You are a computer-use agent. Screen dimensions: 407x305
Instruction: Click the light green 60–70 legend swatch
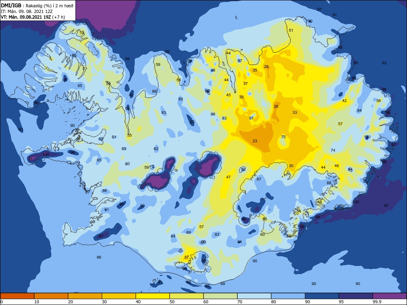pos(220,296)
